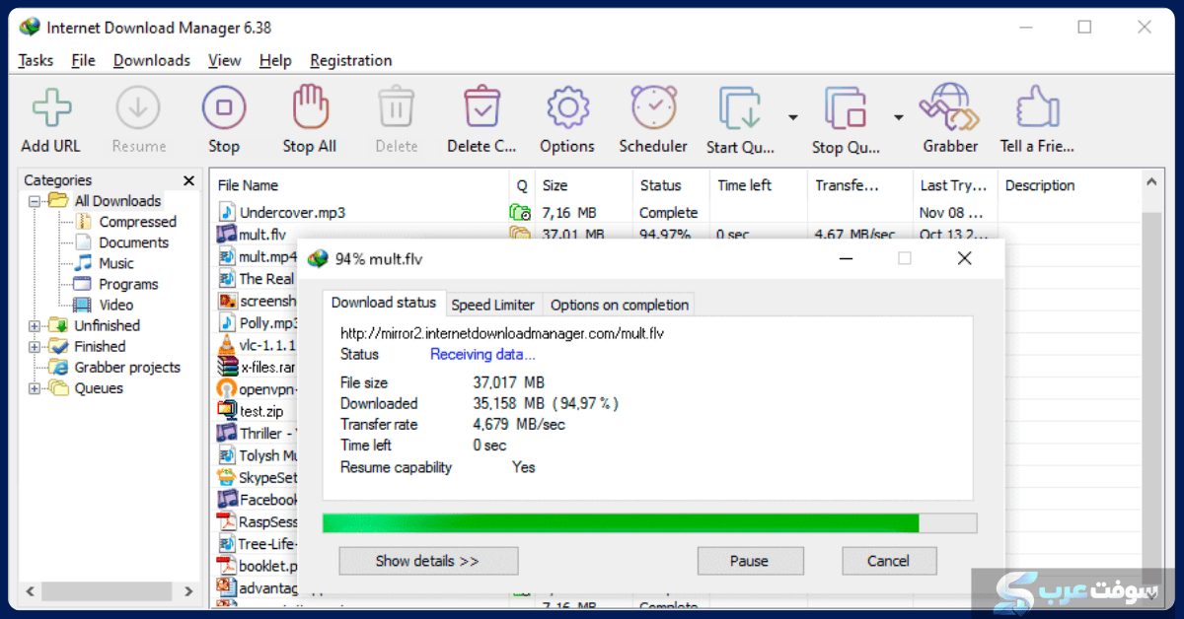This screenshot has height=619, width=1184.
Task: Click the Delete Completed toolbar icon
Action: (x=482, y=107)
